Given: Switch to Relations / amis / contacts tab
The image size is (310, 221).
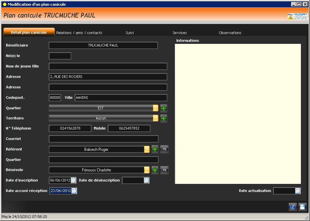Looking at the screenshot, I should (79, 33).
